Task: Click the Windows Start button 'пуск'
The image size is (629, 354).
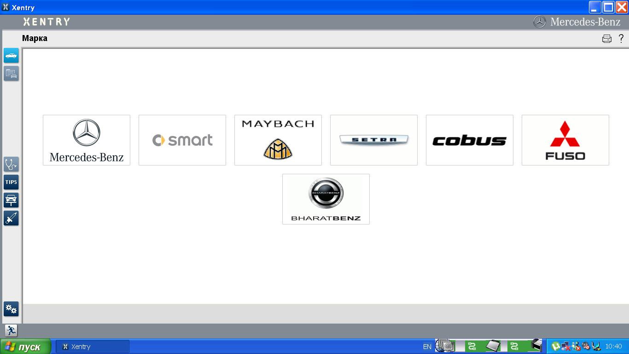Action: point(25,347)
